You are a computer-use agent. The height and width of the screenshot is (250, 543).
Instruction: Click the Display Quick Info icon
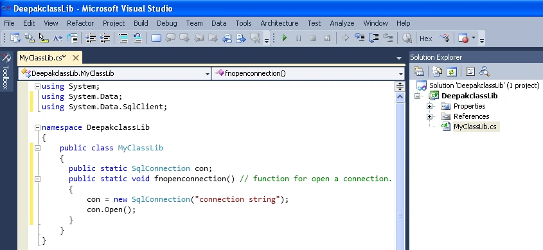pos(43,38)
